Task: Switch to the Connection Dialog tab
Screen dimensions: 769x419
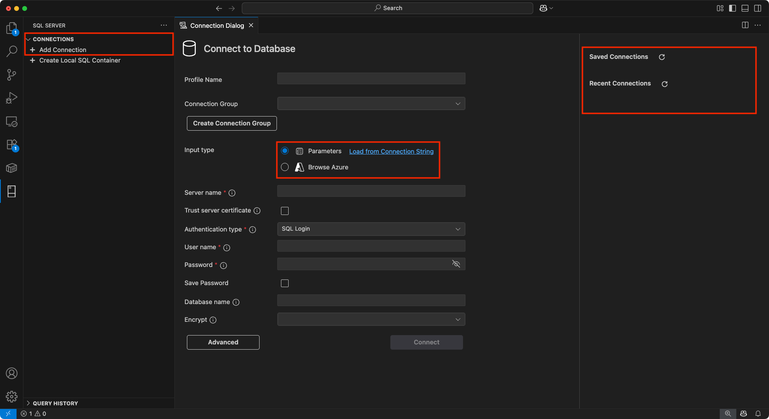Action: 217,25
